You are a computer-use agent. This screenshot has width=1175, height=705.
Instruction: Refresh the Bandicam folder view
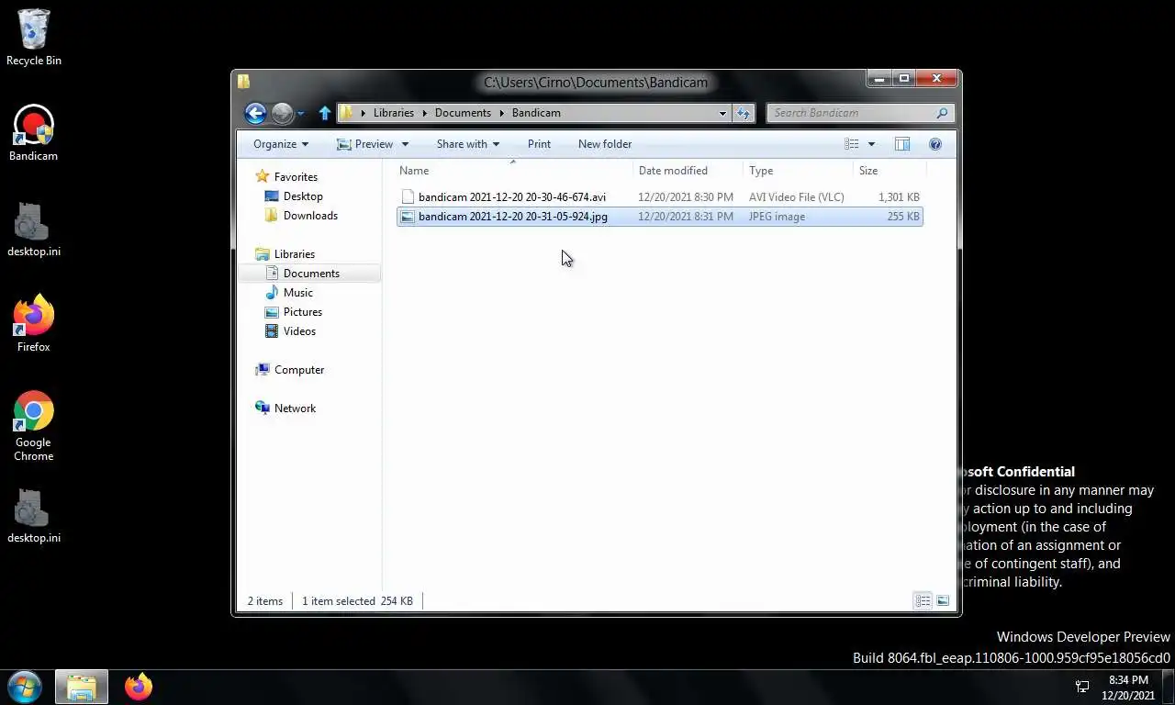point(744,113)
